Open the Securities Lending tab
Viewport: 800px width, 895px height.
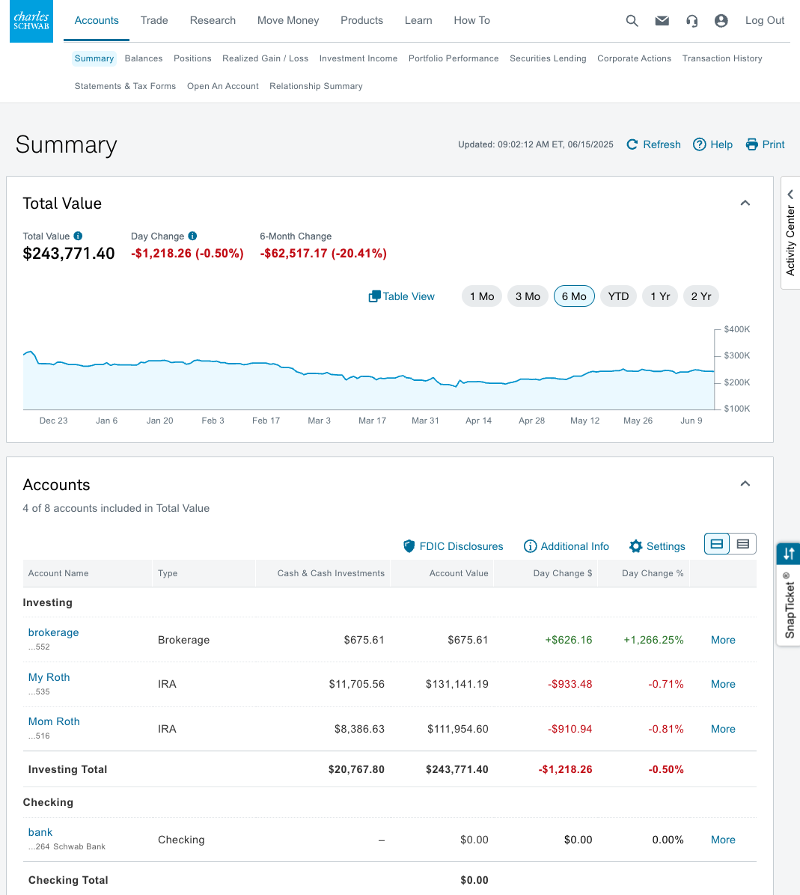[548, 58]
